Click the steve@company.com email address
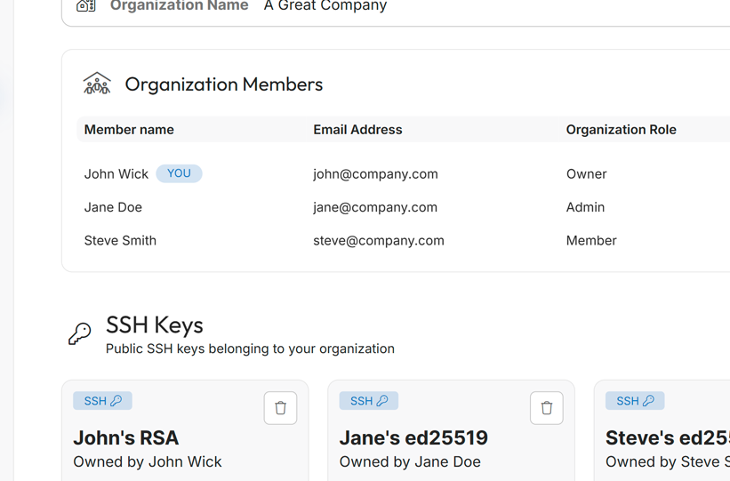 click(378, 241)
